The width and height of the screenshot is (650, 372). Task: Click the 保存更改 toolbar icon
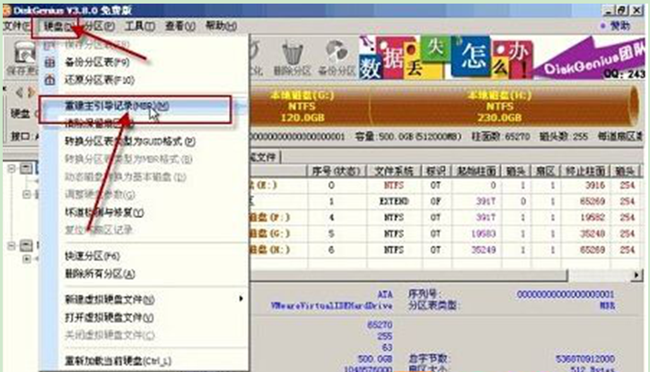pos(24,54)
